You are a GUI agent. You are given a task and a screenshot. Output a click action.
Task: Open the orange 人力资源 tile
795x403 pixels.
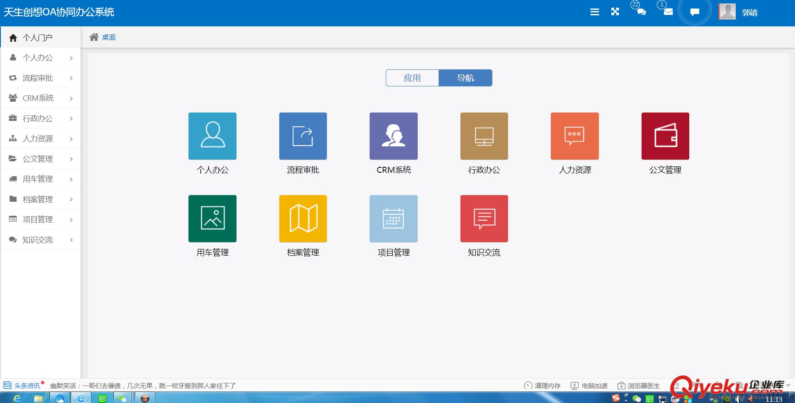click(575, 136)
